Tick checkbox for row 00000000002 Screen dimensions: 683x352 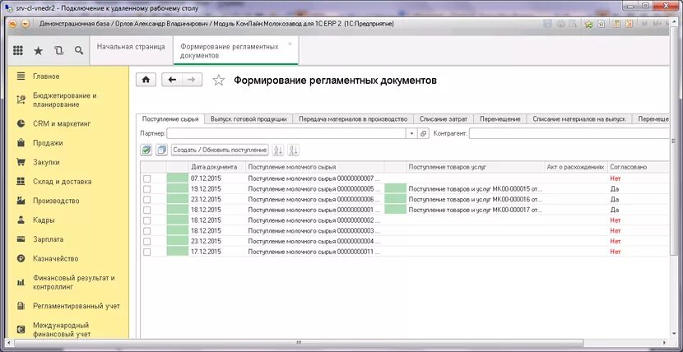(147, 220)
